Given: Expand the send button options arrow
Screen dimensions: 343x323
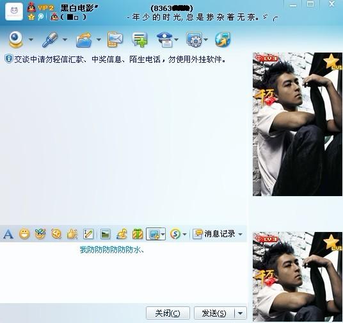Looking at the screenshot, I should pos(241,313).
